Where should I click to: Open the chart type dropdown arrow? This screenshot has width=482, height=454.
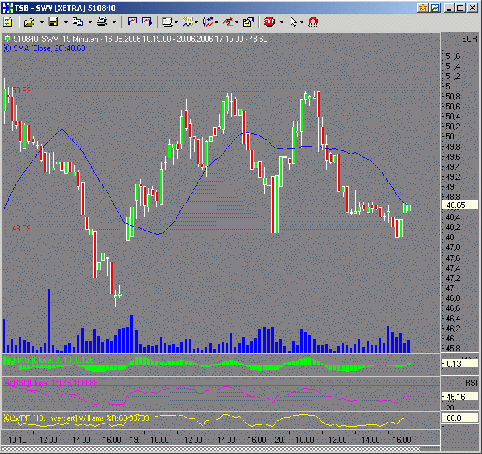pyautogui.click(x=217, y=22)
